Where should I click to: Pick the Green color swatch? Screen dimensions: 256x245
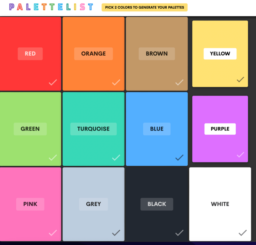[x=30, y=129]
